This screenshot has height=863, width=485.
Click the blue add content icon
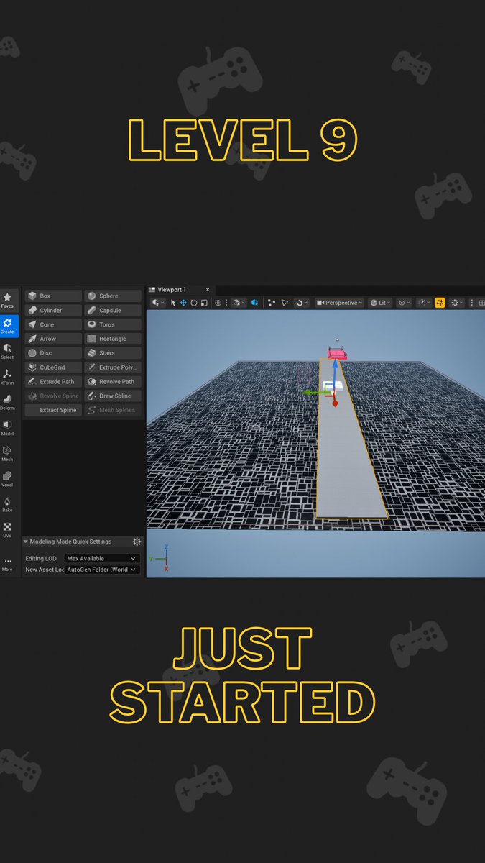tap(255, 303)
